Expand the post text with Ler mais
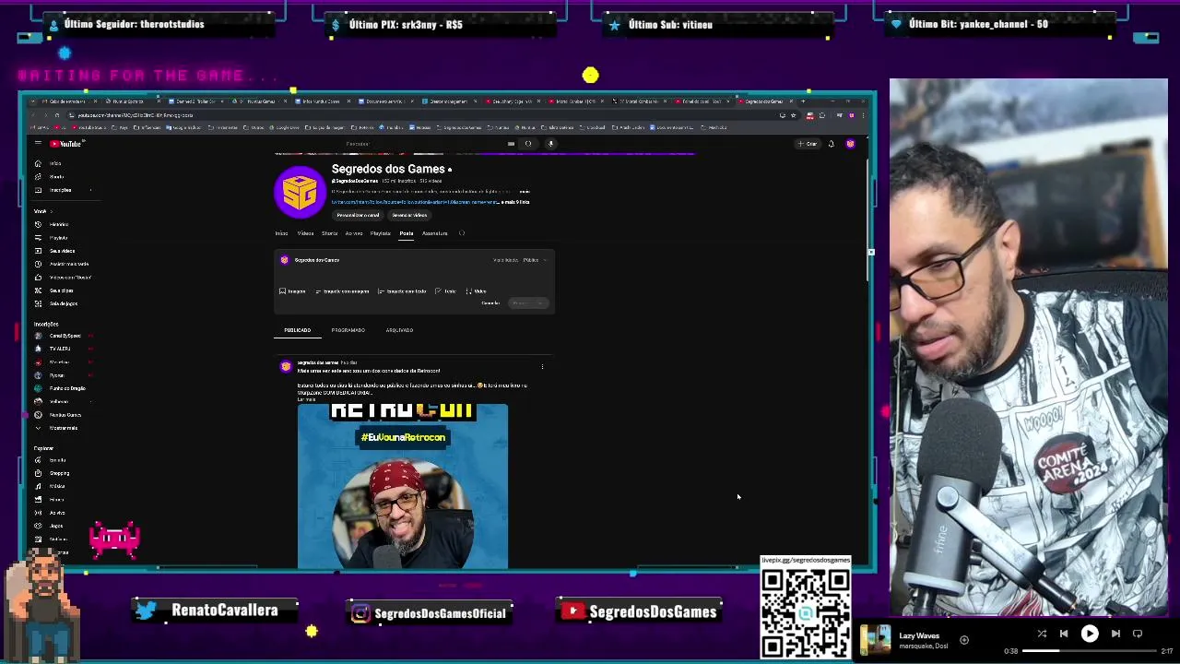Screen dimensions: 1180x664 point(306,399)
